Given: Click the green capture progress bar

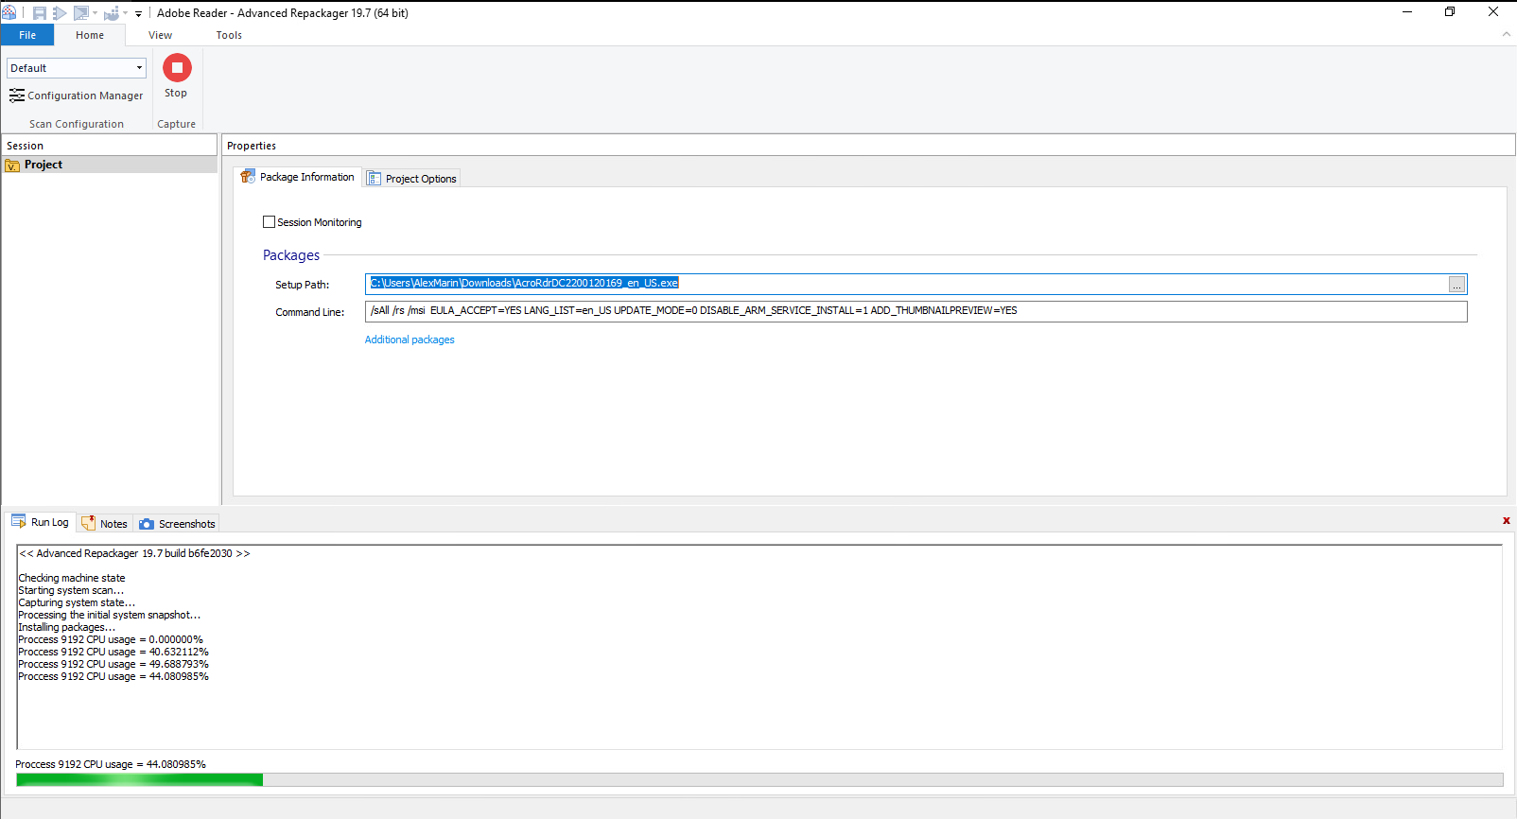Looking at the screenshot, I should [759, 780].
